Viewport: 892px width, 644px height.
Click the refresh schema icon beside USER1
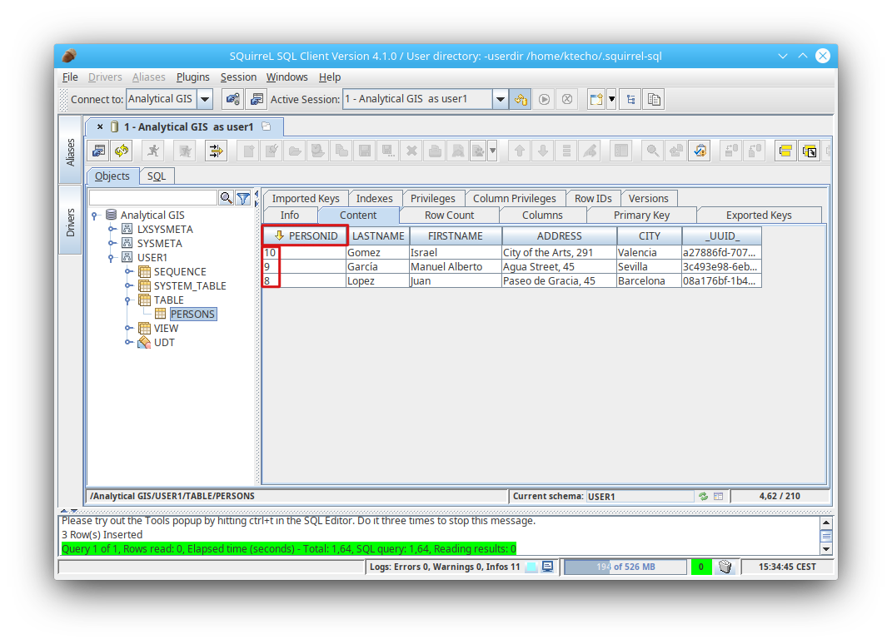(703, 496)
